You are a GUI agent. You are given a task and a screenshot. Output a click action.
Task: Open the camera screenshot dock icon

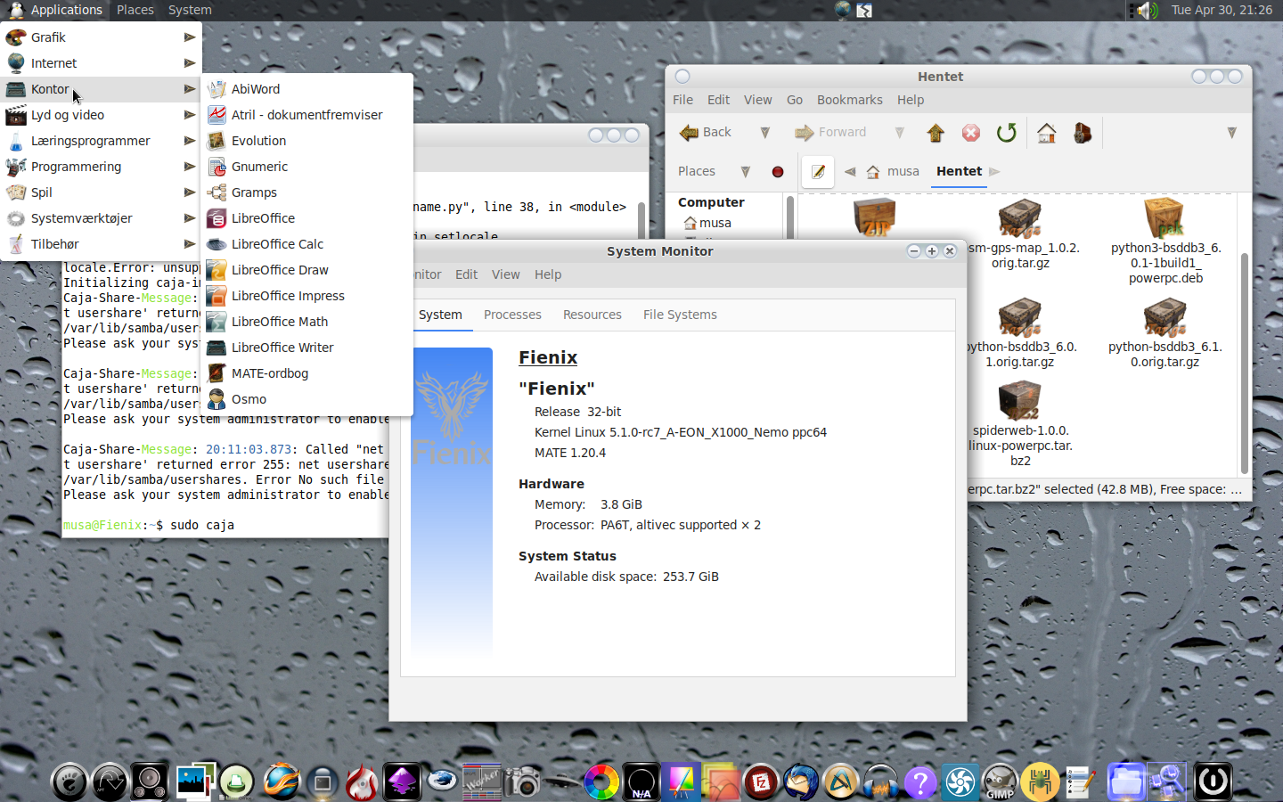click(523, 782)
